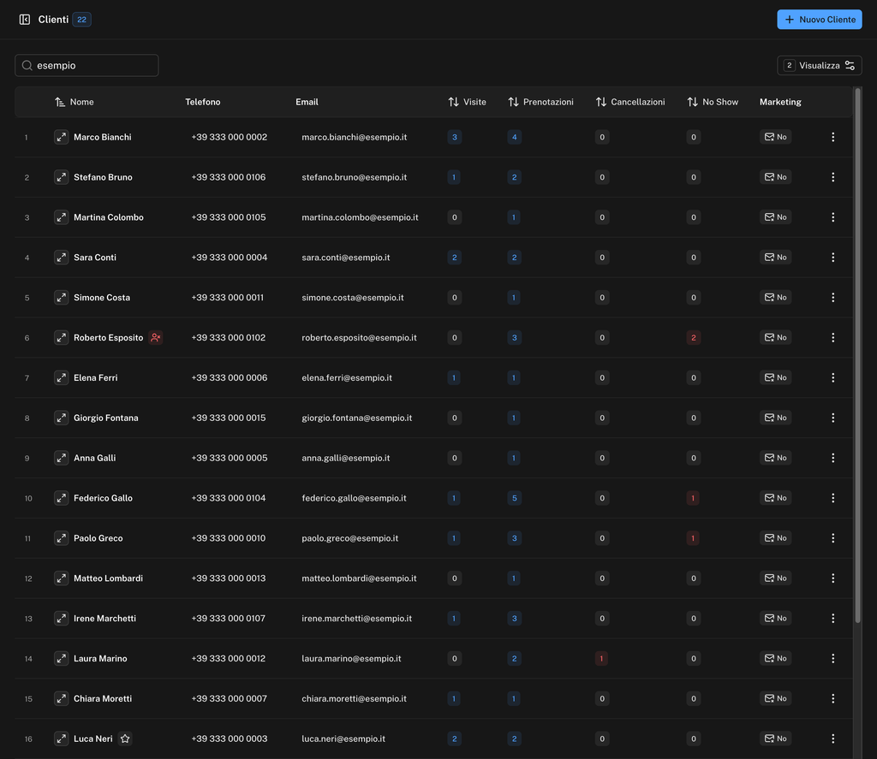The width and height of the screenshot is (877, 759).
Task: Click the Email column header
Action: pyautogui.click(x=307, y=102)
